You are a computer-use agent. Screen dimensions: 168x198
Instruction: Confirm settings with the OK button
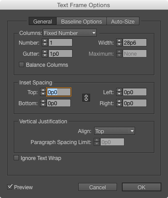pyautogui.click(x=142, y=187)
